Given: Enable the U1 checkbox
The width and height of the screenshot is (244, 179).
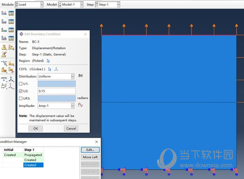Looking at the screenshot, I should click(x=21, y=84).
